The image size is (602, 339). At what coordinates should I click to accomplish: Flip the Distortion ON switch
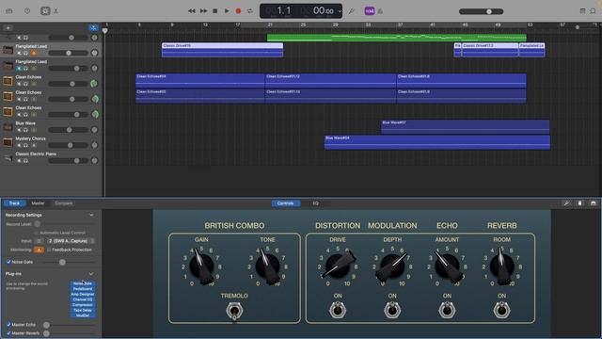click(338, 310)
